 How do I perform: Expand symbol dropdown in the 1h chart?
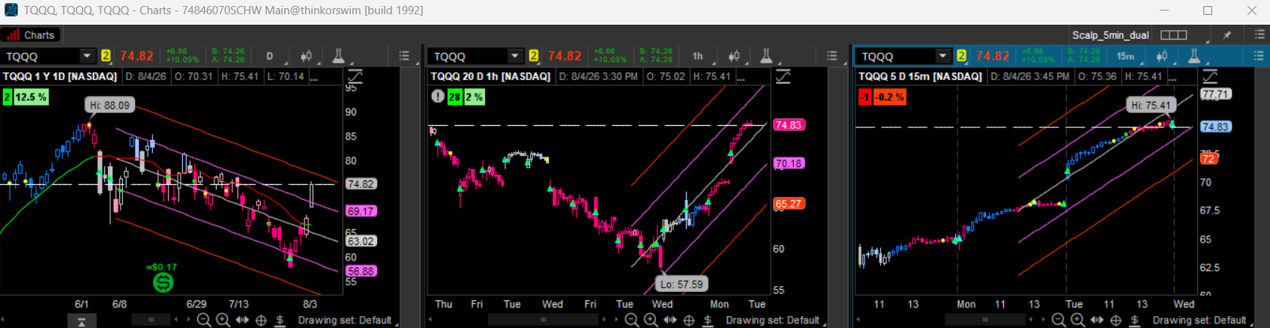pos(514,56)
